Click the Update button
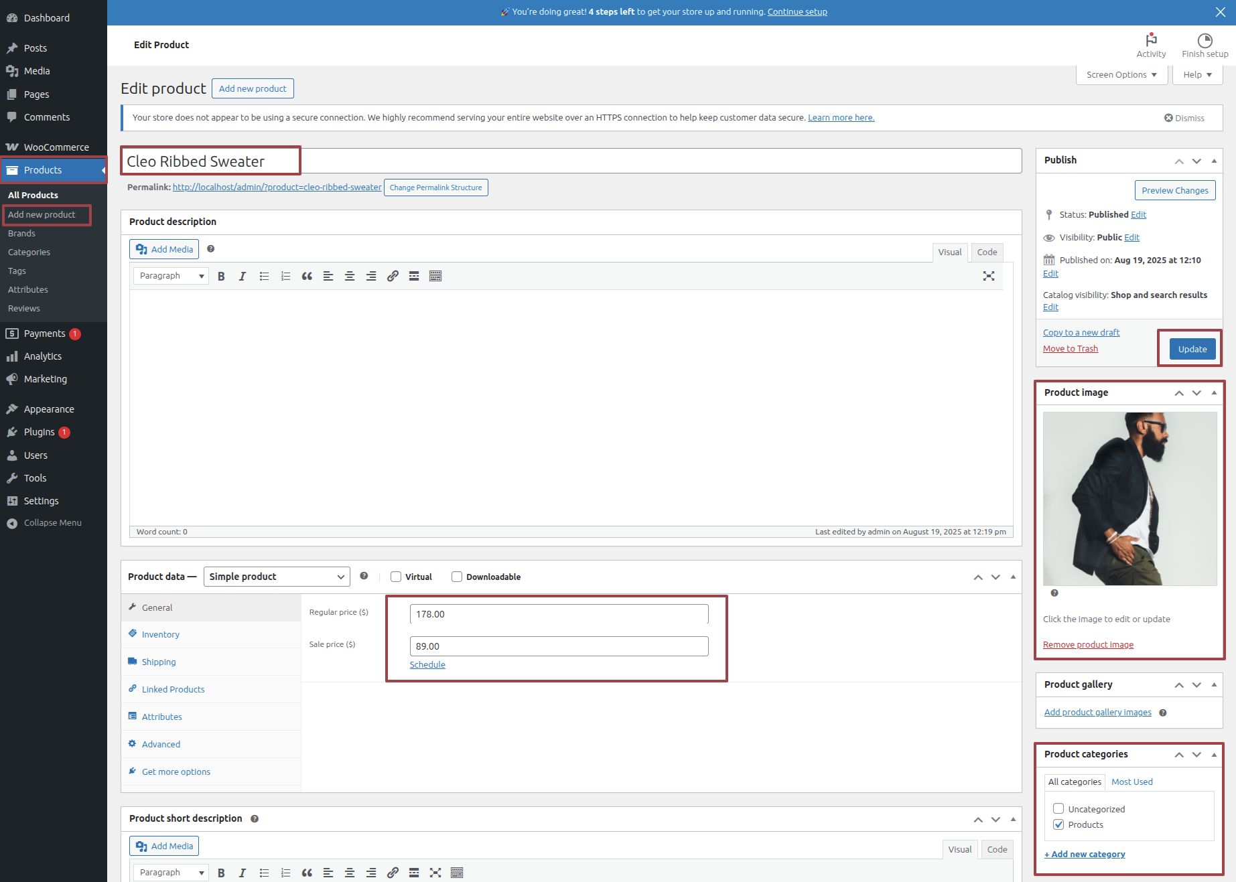Image resolution: width=1236 pixels, height=882 pixels. (1192, 349)
